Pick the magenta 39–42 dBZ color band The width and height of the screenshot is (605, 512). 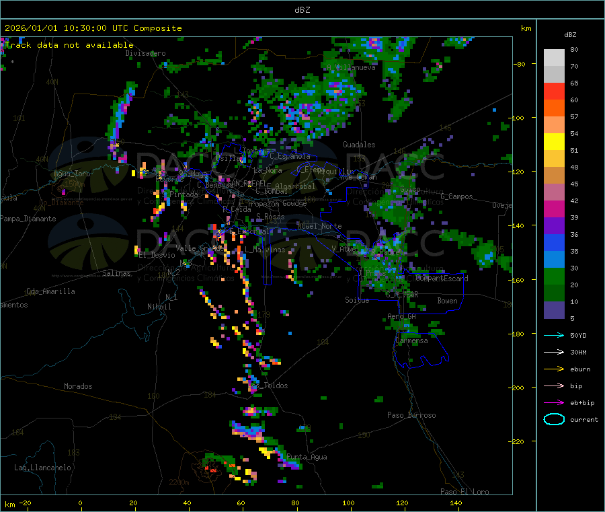(x=554, y=209)
